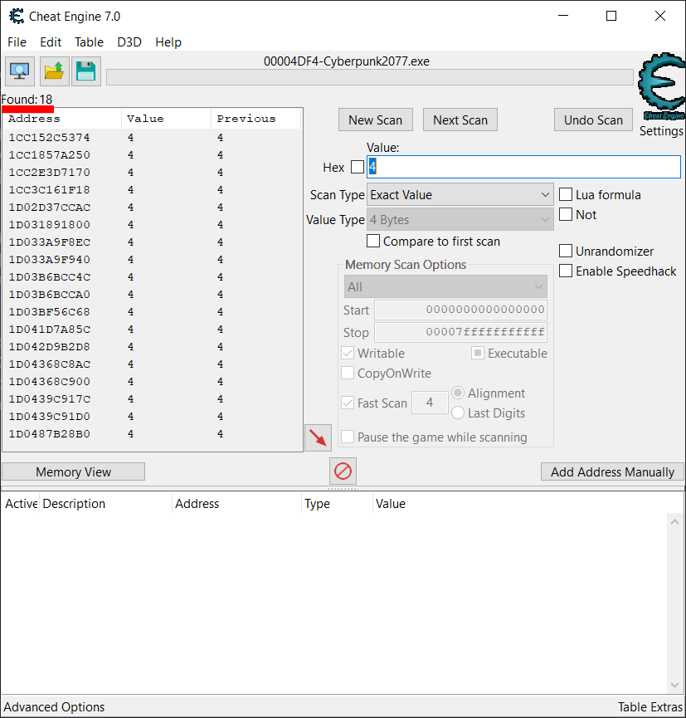The image size is (686, 718).
Task: Toggle the Unrandomizer checkbox
Action: [566, 251]
